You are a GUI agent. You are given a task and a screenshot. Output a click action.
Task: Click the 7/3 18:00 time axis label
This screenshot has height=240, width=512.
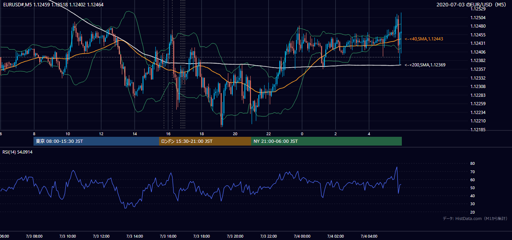click(x=202, y=236)
